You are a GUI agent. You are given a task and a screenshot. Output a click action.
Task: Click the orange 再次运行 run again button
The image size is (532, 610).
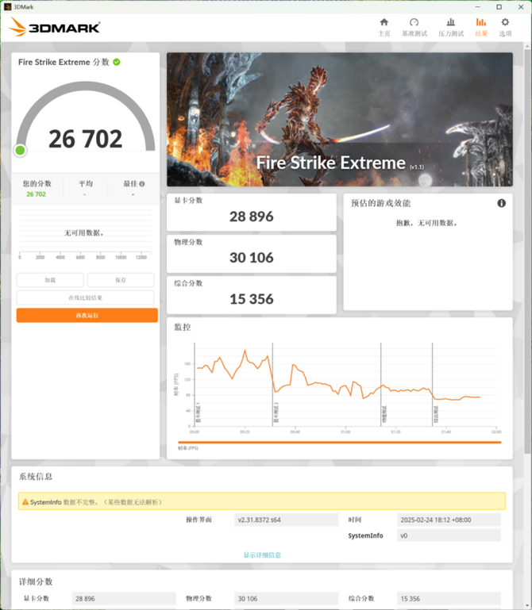(87, 315)
